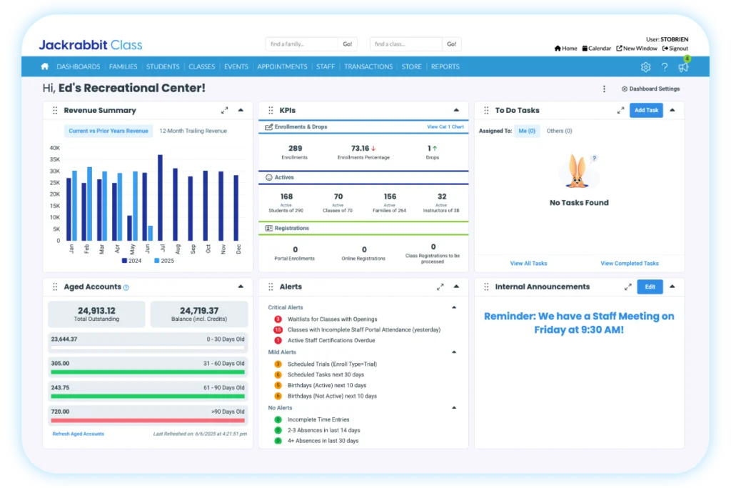Collapse the Mild Alerts section

pos(454,352)
